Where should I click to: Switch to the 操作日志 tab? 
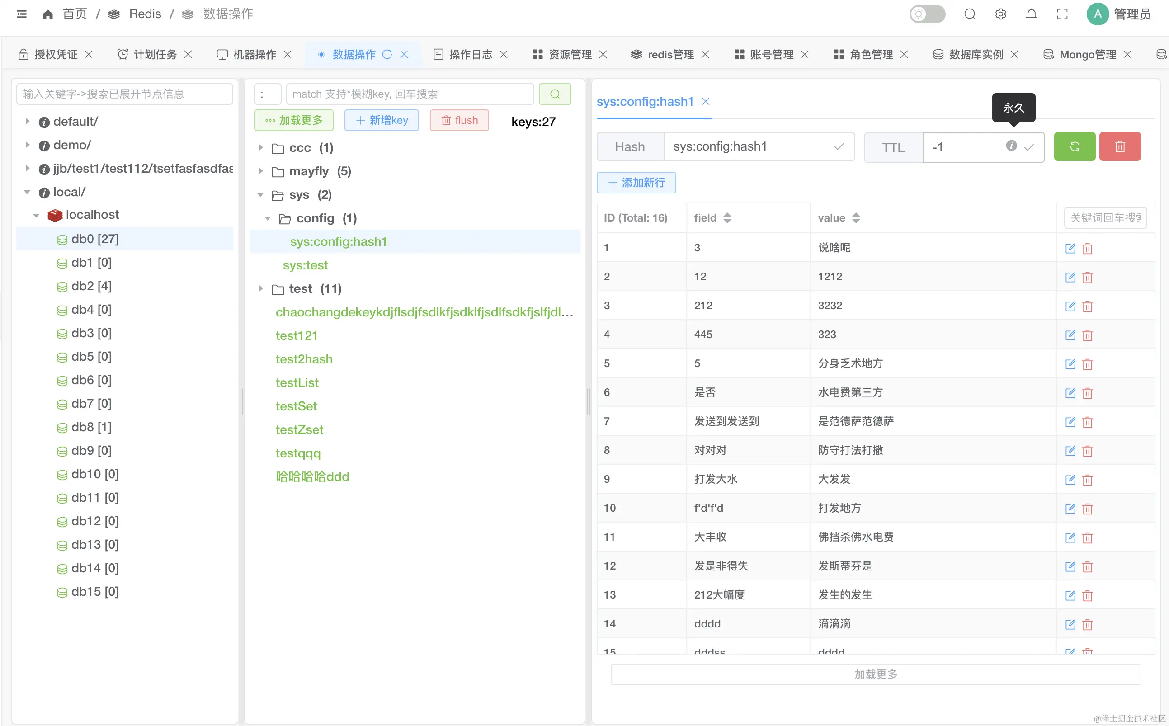pyautogui.click(x=470, y=54)
